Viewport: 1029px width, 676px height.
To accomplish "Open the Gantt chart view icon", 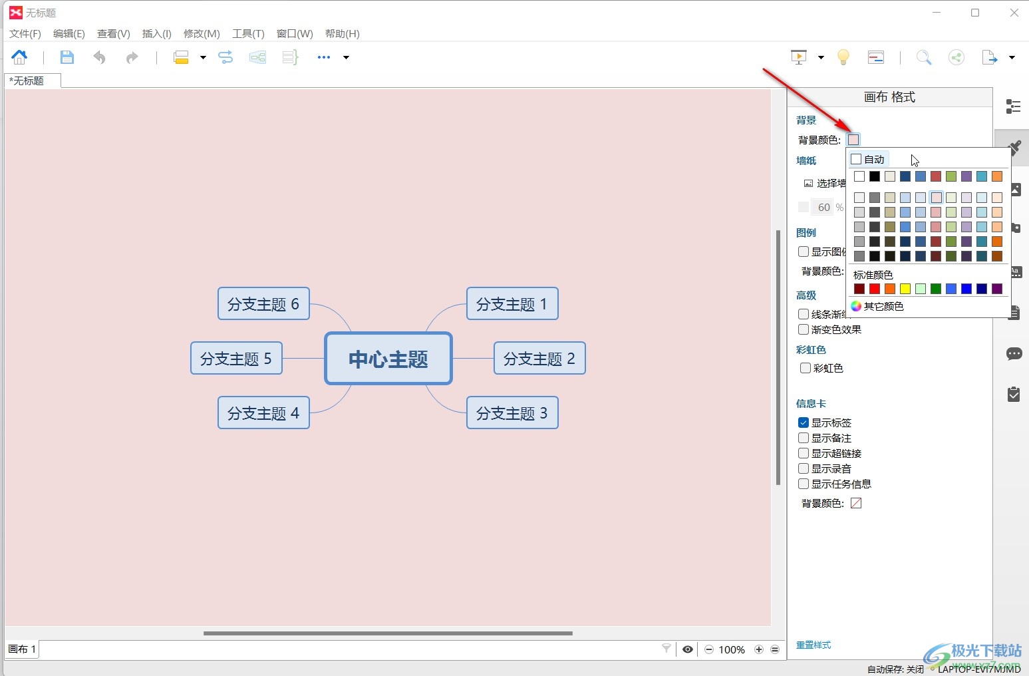I will (x=876, y=57).
